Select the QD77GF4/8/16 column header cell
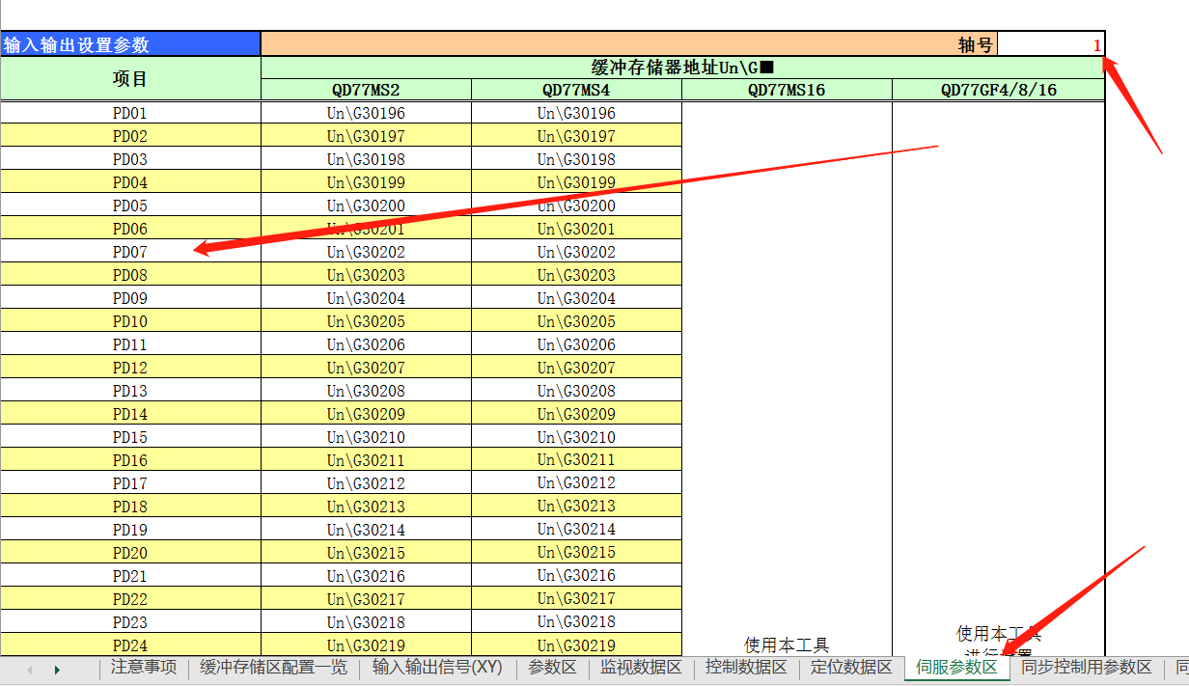 click(x=998, y=90)
